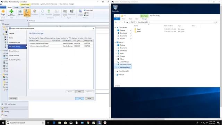
Task: Click the Windows Start button
Action: [x=3, y=123]
